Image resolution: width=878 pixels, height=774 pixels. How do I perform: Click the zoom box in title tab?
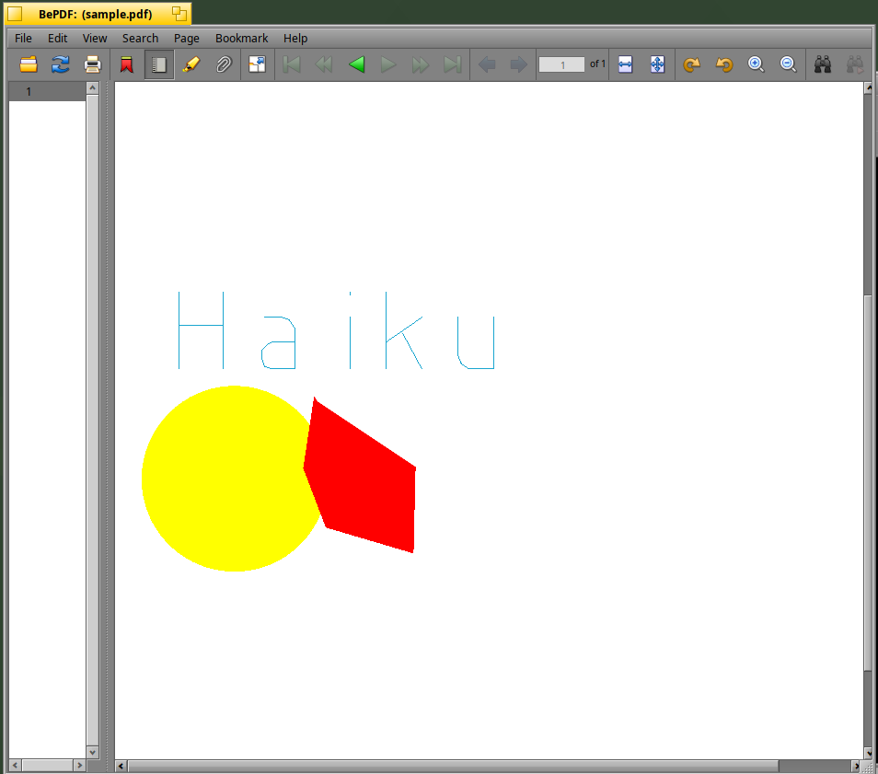click(179, 14)
